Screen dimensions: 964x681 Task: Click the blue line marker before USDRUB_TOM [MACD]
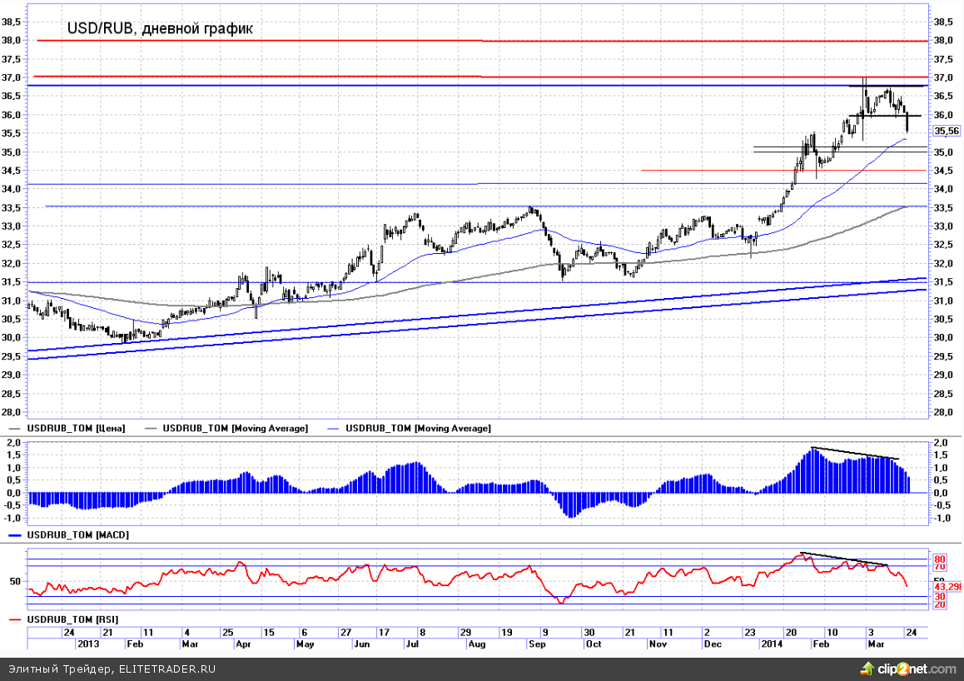(15, 535)
